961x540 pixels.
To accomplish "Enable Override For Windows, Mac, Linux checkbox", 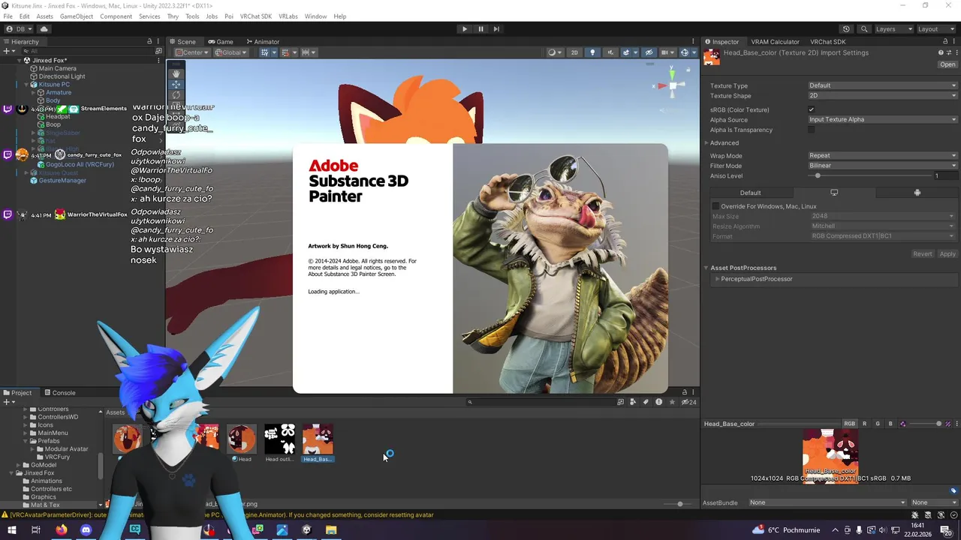I will (x=715, y=206).
